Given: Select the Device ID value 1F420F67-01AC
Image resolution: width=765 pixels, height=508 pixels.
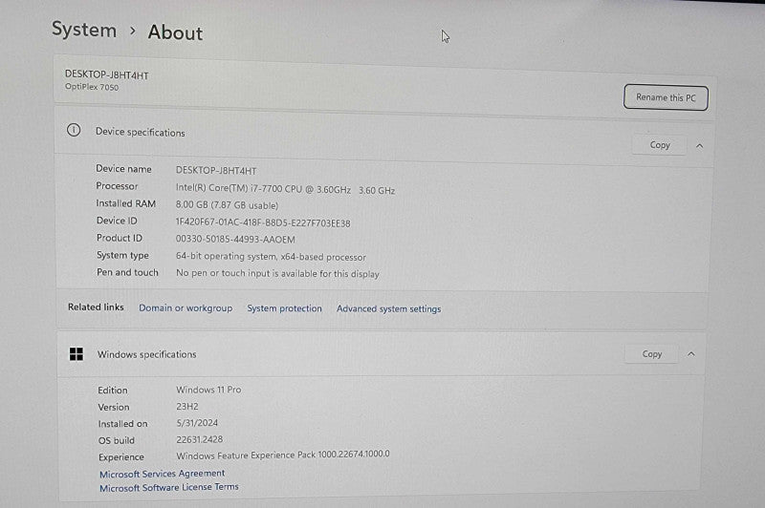Looking at the screenshot, I should 263,223.
